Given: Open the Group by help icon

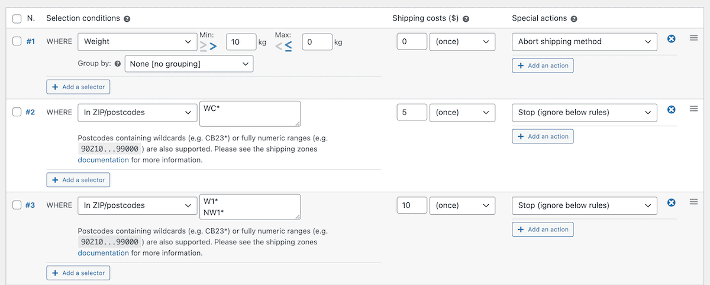Looking at the screenshot, I should (x=118, y=64).
